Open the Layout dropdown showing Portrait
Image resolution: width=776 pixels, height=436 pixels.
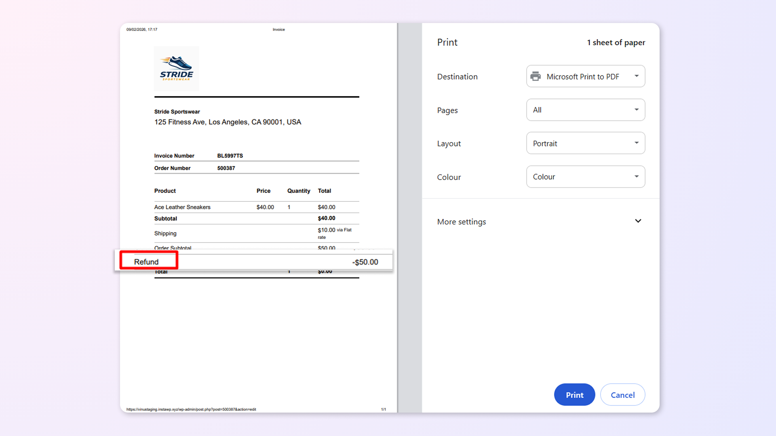pos(585,143)
